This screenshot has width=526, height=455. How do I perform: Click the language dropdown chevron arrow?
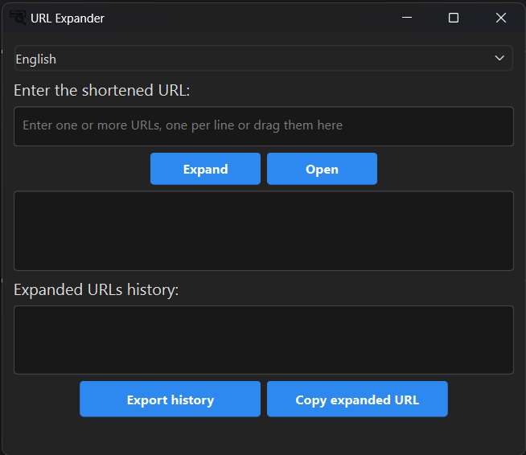499,59
